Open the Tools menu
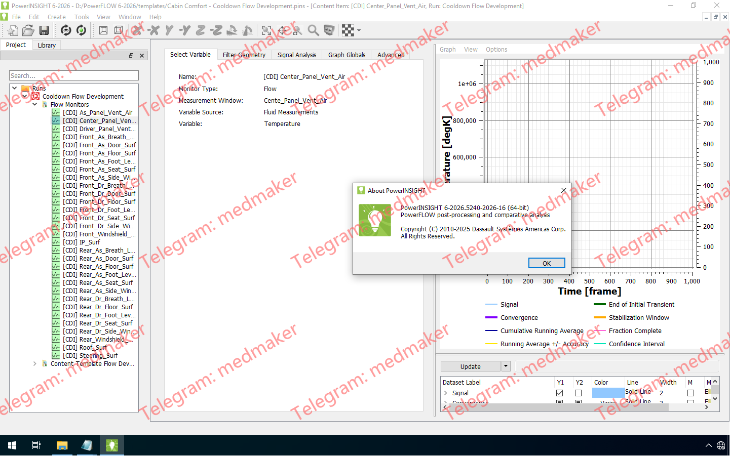 [81, 17]
